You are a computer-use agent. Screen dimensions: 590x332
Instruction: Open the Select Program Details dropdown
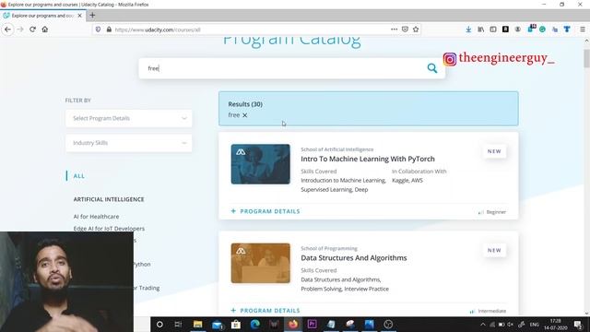(x=129, y=118)
